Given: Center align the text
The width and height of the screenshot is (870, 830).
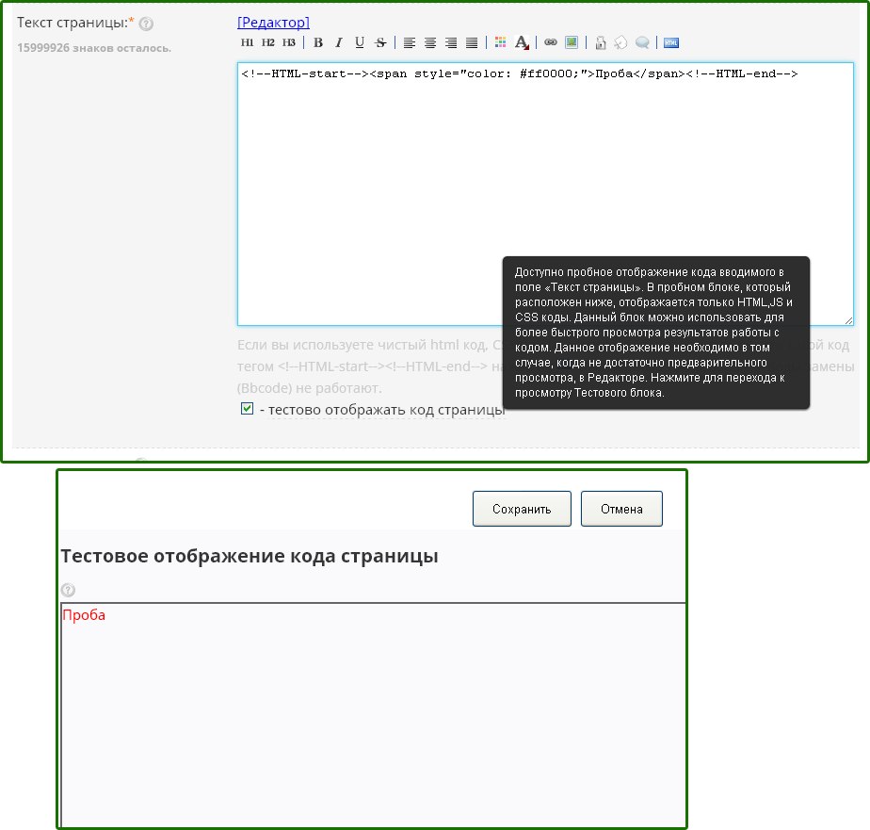Looking at the screenshot, I should [x=430, y=42].
